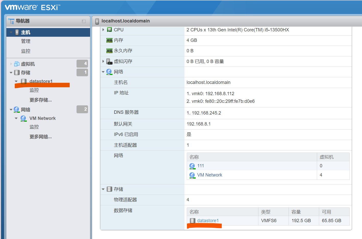Sort datastore table by 可用 column
This screenshot has height=239, width=362.
click(x=334, y=212)
